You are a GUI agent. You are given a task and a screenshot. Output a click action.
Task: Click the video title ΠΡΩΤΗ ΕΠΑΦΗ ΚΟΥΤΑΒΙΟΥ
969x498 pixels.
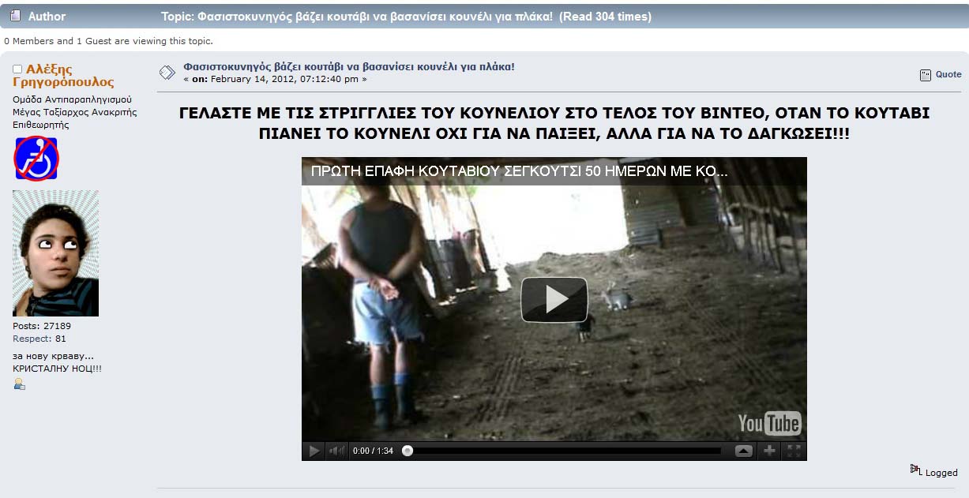(520, 171)
